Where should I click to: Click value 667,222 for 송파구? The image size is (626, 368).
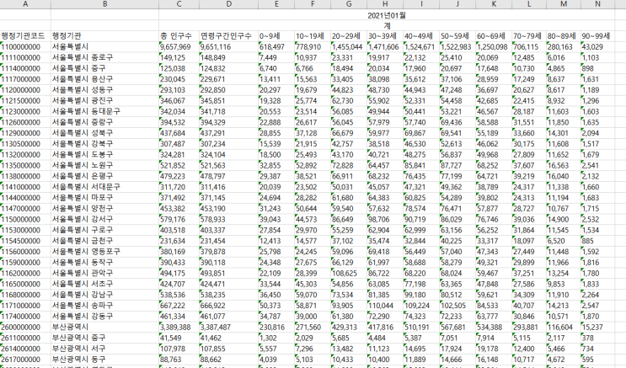coord(179,306)
